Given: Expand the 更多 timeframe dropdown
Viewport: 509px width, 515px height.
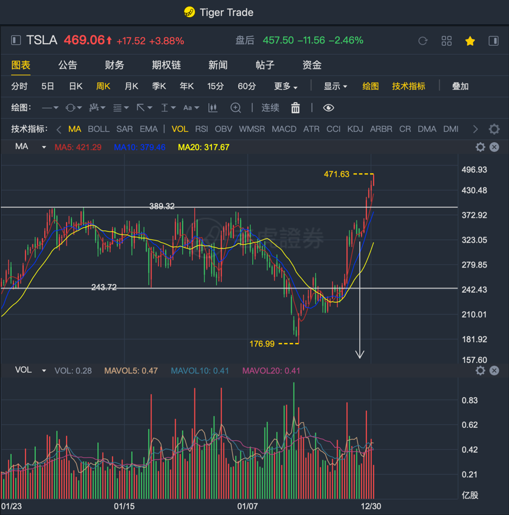Looking at the screenshot, I should click(x=286, y=87).
